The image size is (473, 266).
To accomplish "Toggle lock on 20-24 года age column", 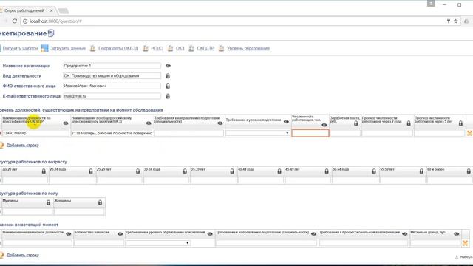I will [91, 171].
